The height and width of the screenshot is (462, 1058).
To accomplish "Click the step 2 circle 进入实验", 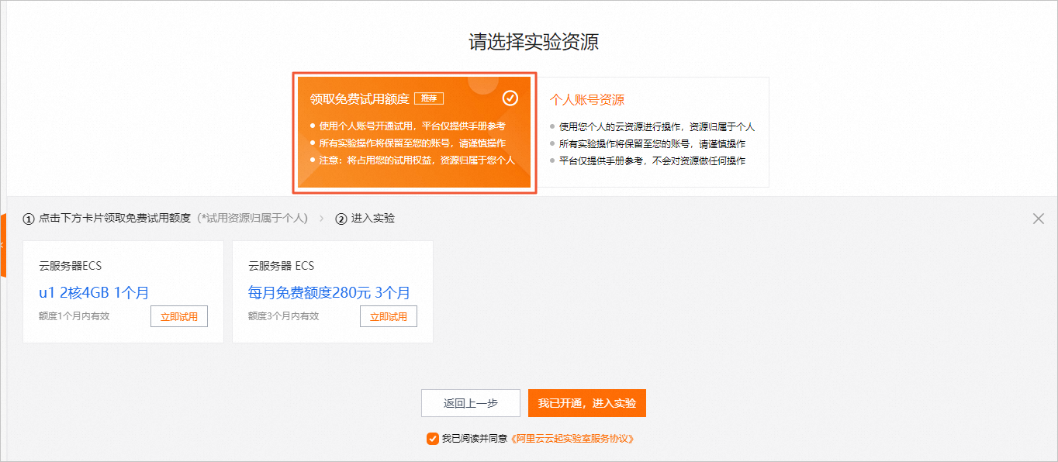I will [341, 219].
